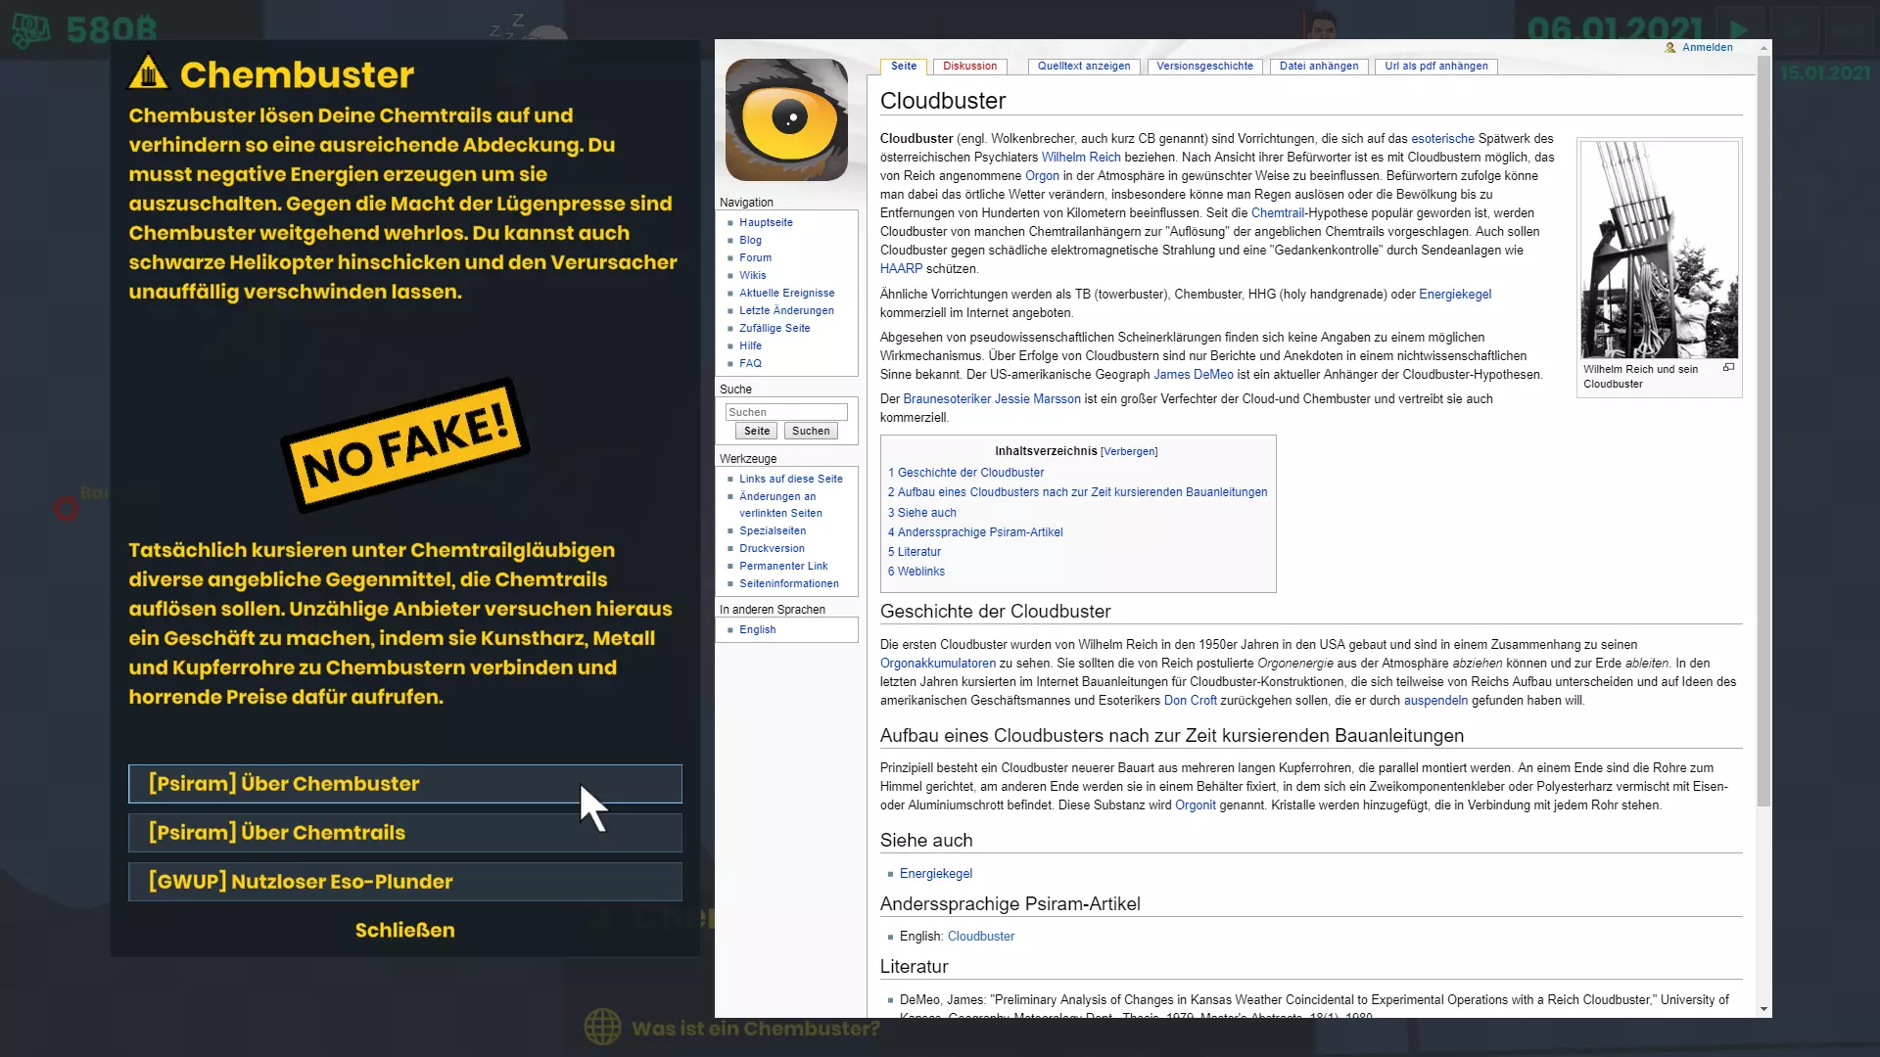Image resolution: width=1880 pixels, height=1057 pixels.
Task: Click the Psiram eye logo
Action: pyautogui.click(x=786, y=119)
